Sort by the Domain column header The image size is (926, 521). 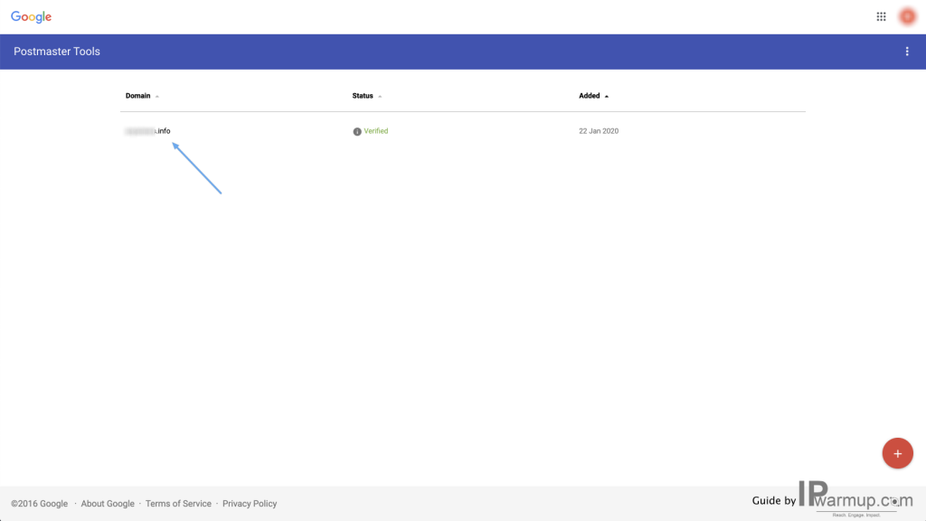(x=137, y=96)
